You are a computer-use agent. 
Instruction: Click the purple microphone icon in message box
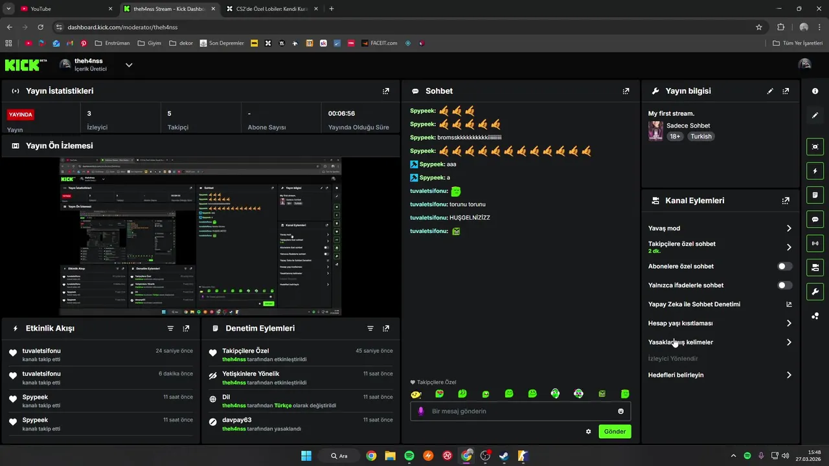tap(421, 411)
